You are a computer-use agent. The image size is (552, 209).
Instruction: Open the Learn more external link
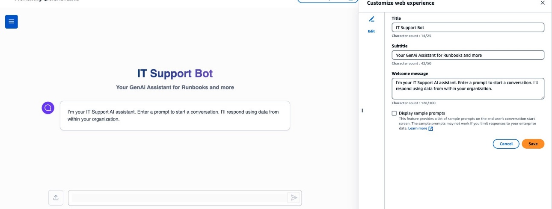point(420,128)
